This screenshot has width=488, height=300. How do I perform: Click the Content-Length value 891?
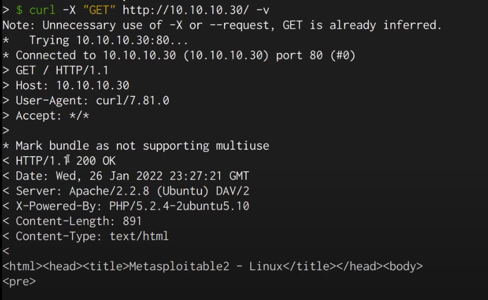click(x=132, y=221)
